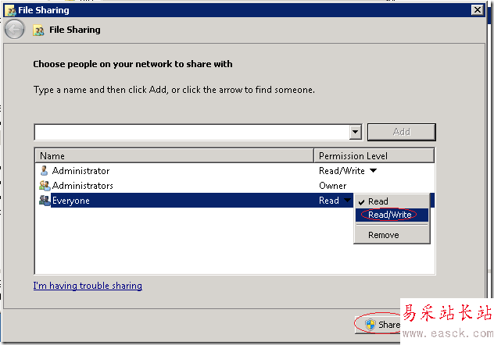Select Read in the permission menu
The height and width of the screenshot is (345, 494).
click(392, 201)
